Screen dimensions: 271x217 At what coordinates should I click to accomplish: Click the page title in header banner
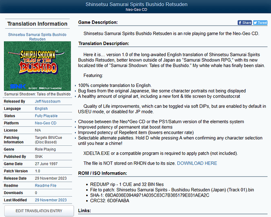point(136,4)
